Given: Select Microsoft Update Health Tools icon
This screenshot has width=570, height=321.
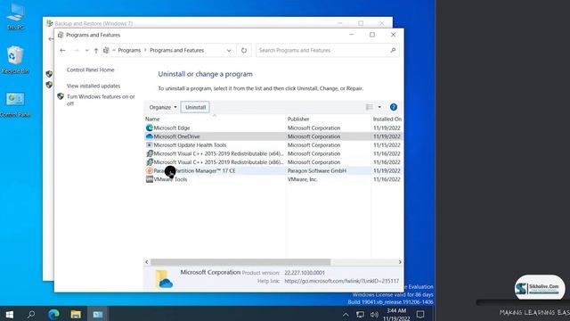Looking at the screenshot, I should [149, 144].
